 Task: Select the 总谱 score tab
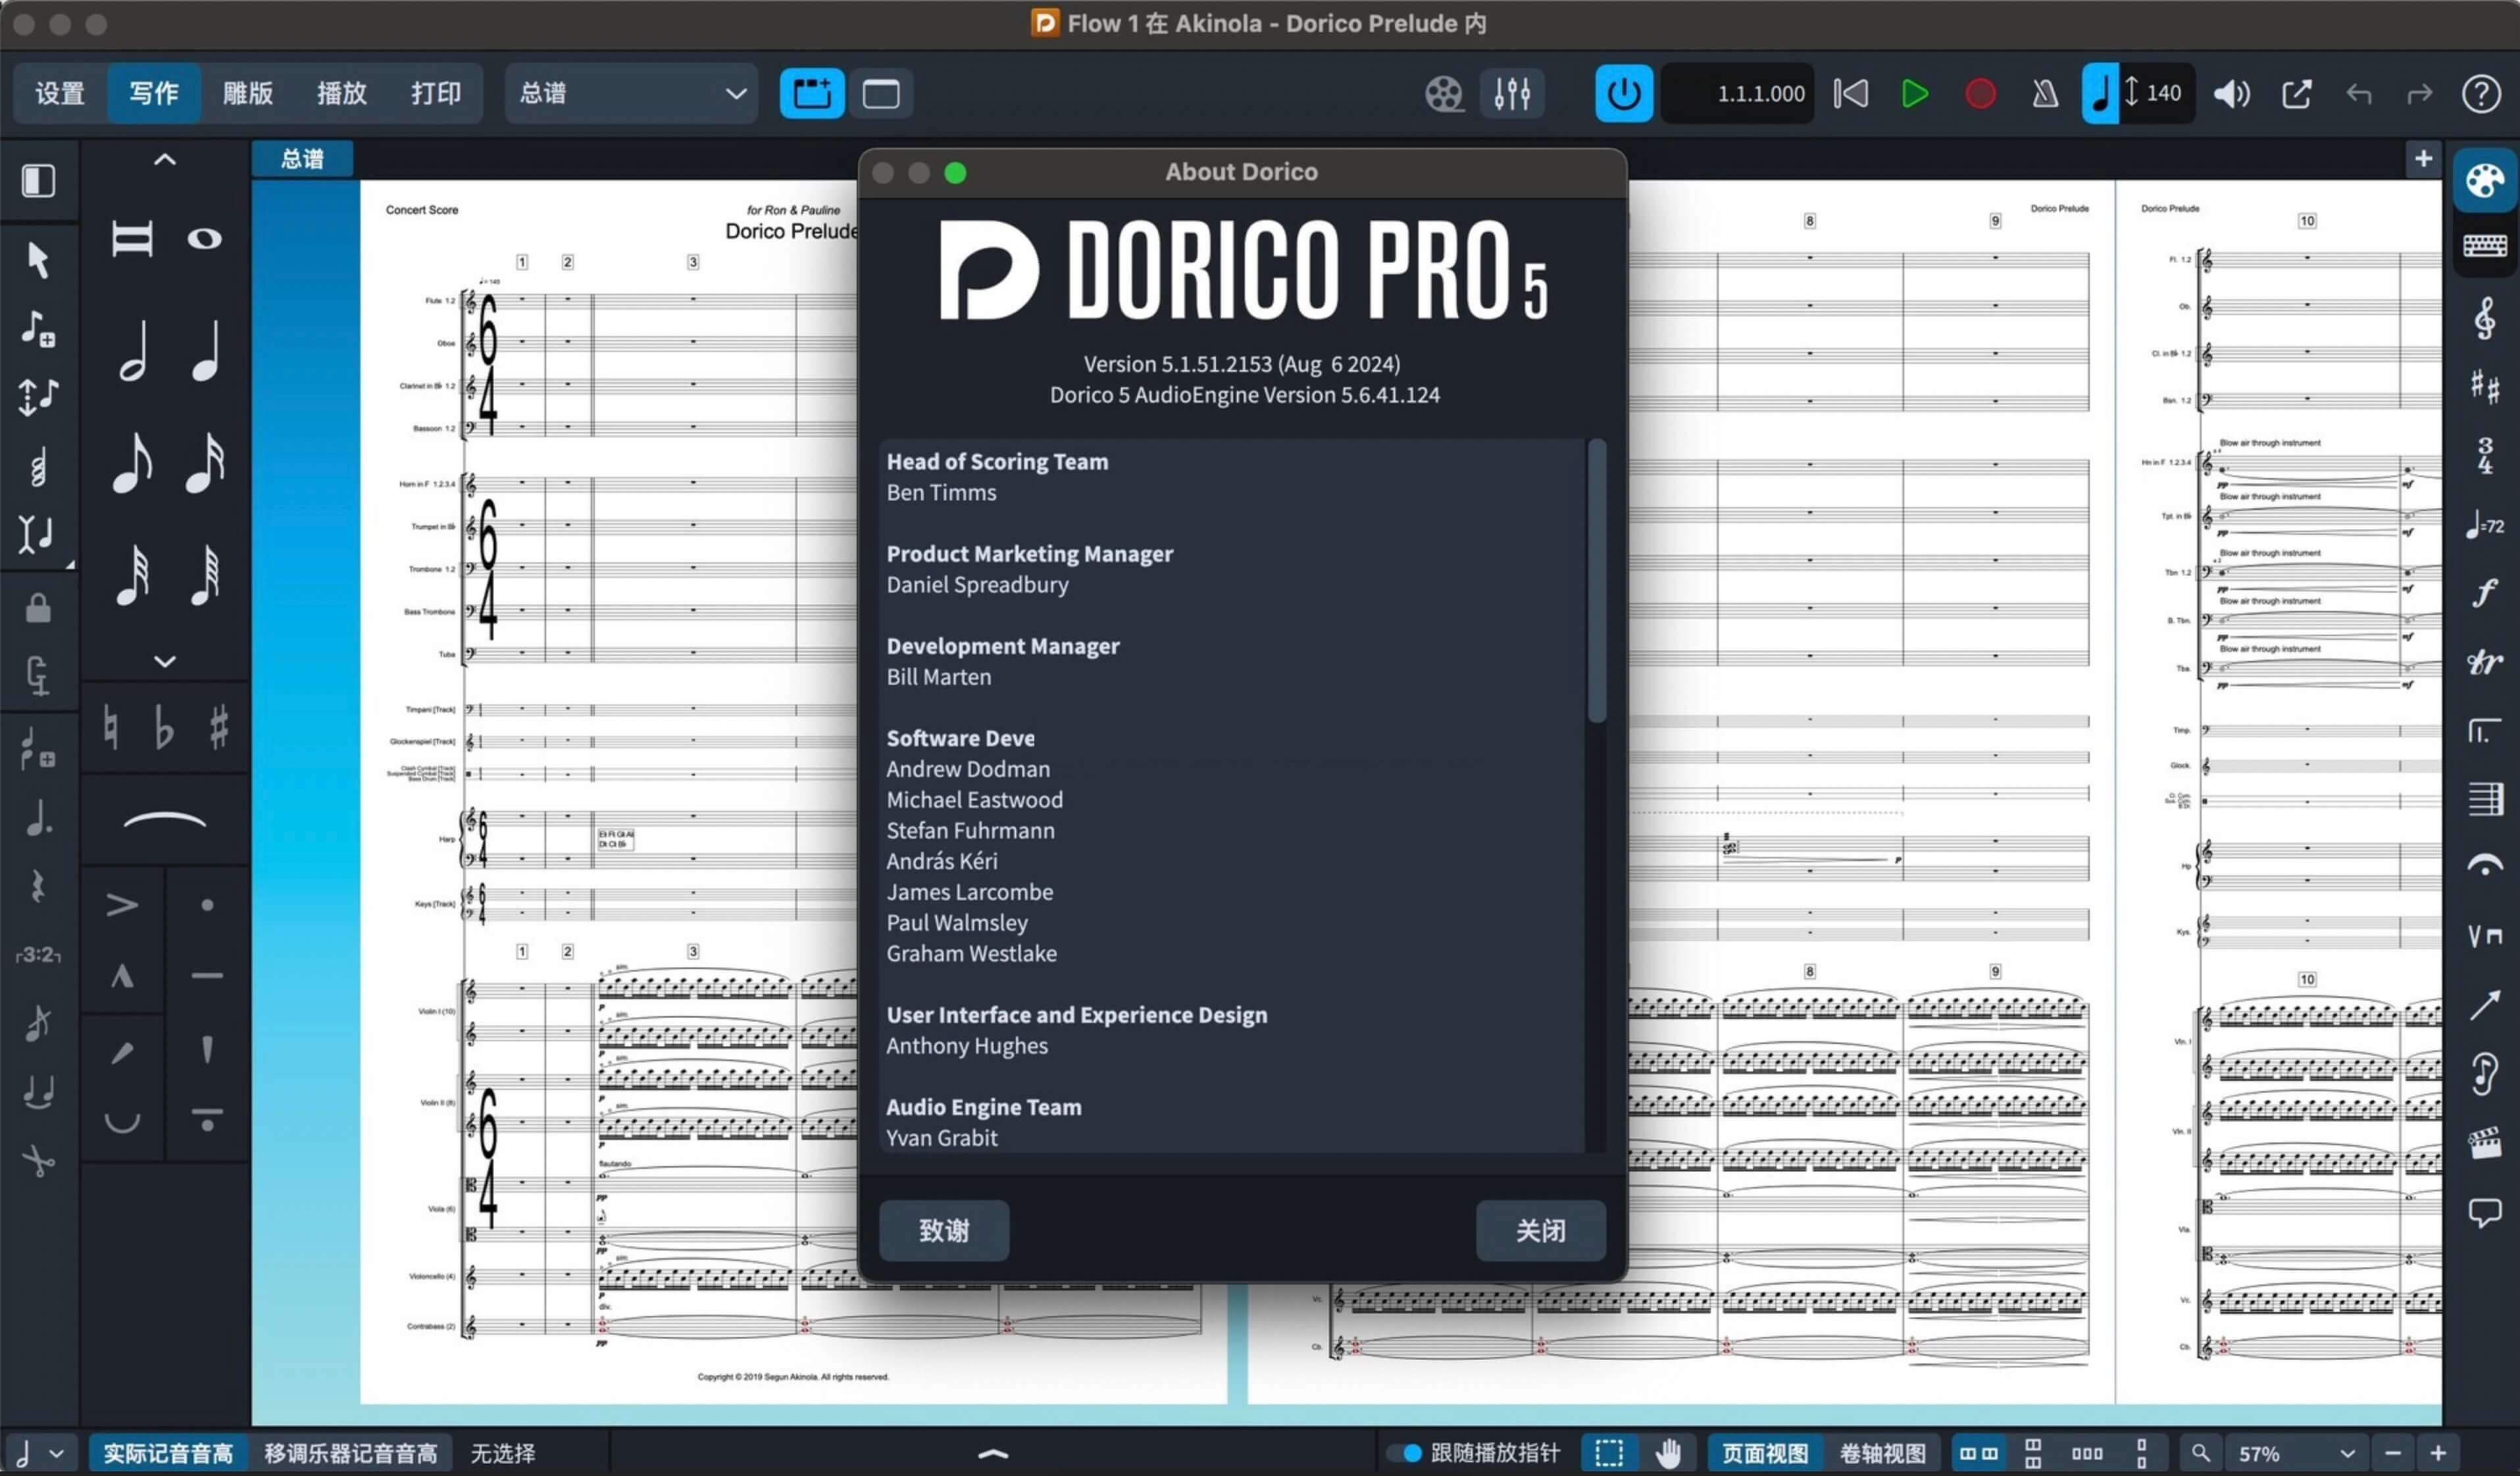[302, 159]
